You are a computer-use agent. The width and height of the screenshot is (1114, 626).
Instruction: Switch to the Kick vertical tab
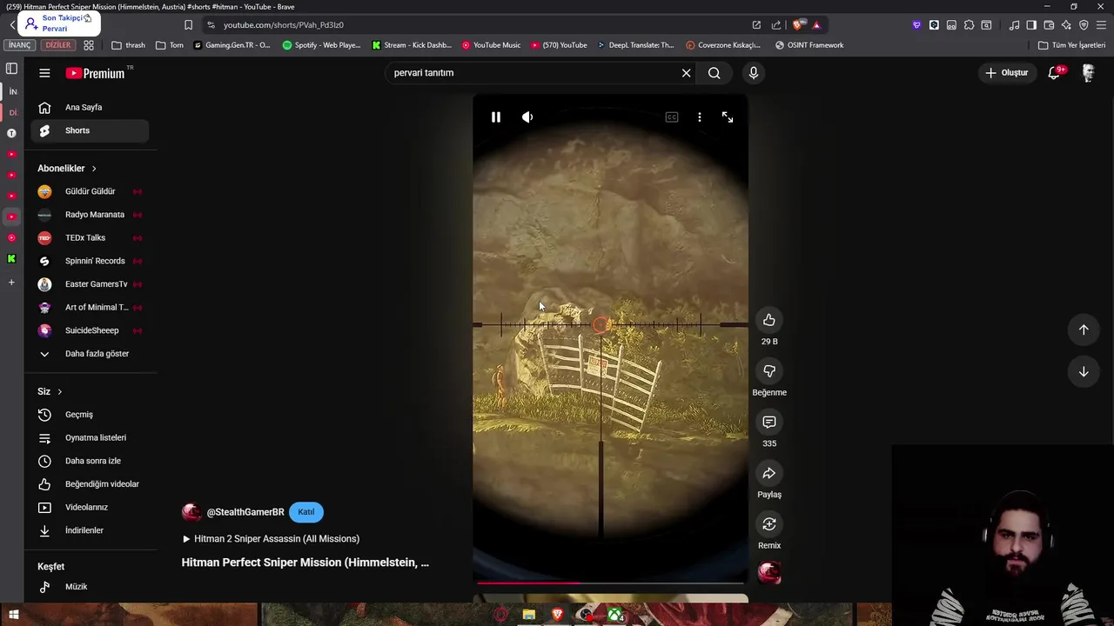click(11, 259)
